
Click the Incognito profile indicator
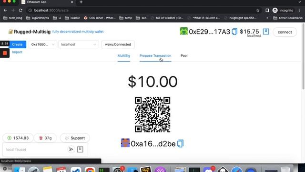pos(283,11)
